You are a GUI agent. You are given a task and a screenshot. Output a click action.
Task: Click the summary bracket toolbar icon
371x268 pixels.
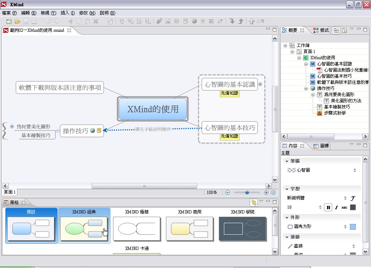(x=211, y=21)
